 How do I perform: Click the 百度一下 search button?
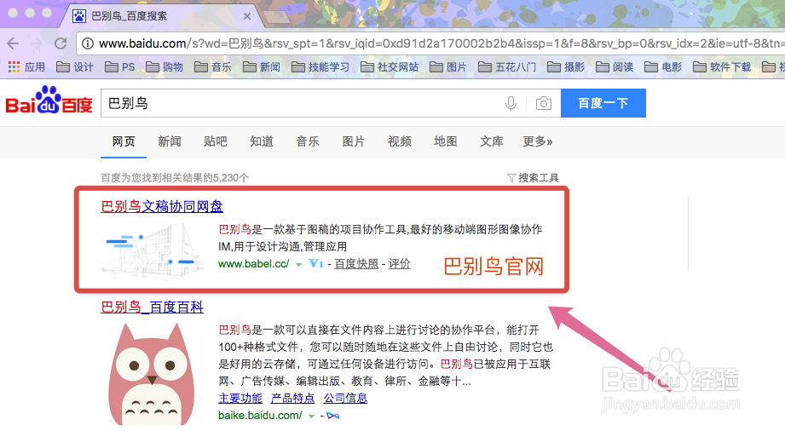click(x=603, y=103)
